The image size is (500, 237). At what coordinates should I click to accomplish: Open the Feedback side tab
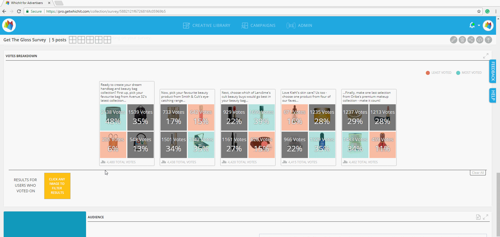(x=493, y=71)
